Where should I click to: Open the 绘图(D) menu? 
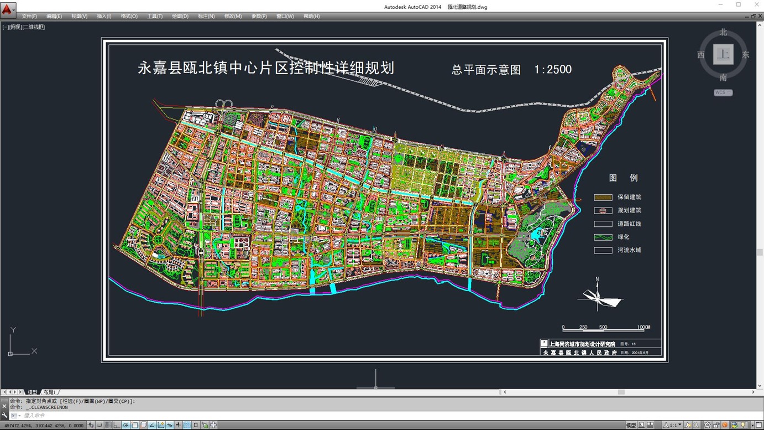[180, 16]
